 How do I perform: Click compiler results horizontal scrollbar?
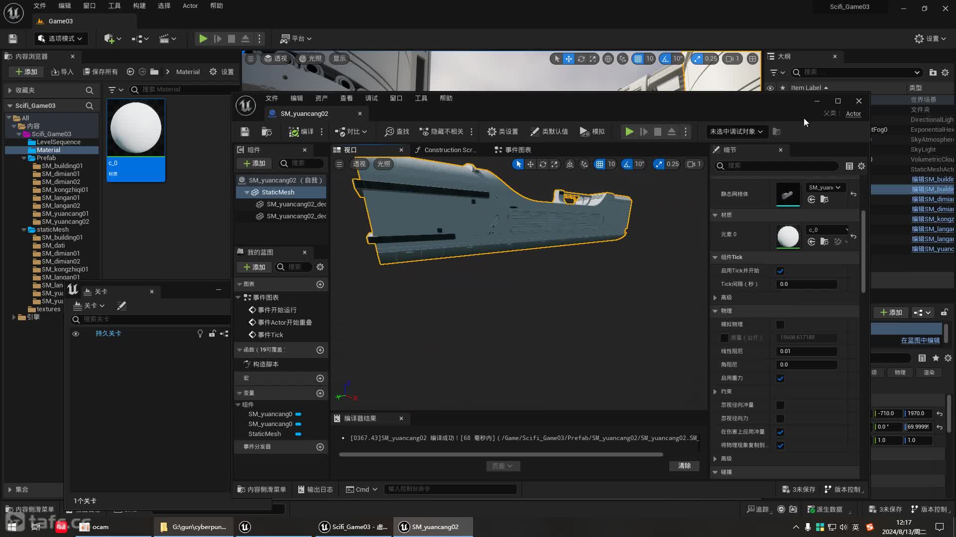[x=500, y=454]
